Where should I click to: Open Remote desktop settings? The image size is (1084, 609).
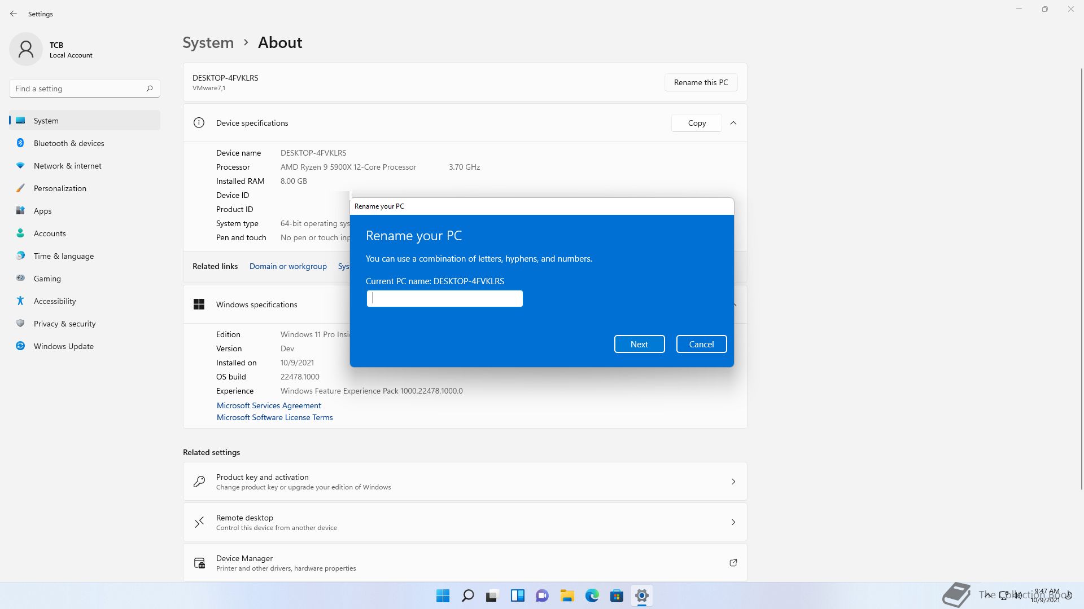[465, 522]
